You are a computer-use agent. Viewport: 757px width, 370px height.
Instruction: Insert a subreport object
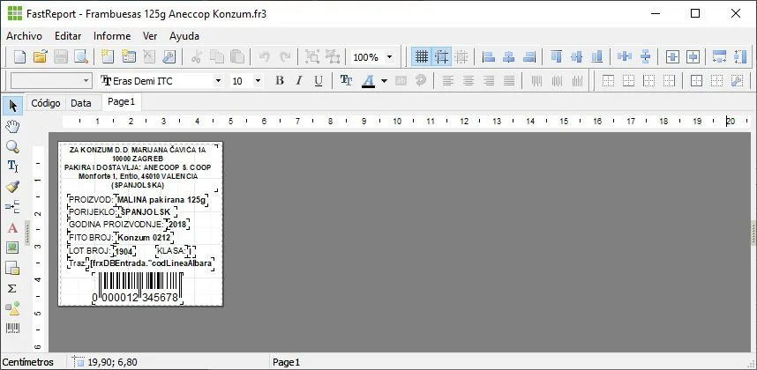[12, 268]
